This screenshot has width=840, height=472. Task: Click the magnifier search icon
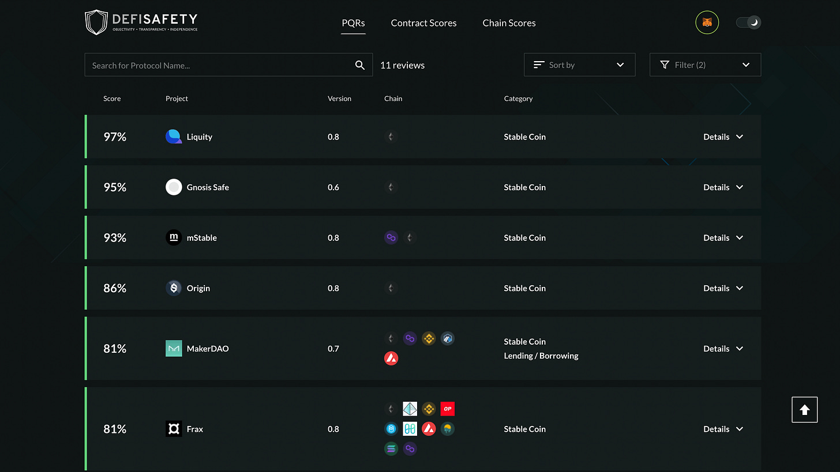click(359, 65)
